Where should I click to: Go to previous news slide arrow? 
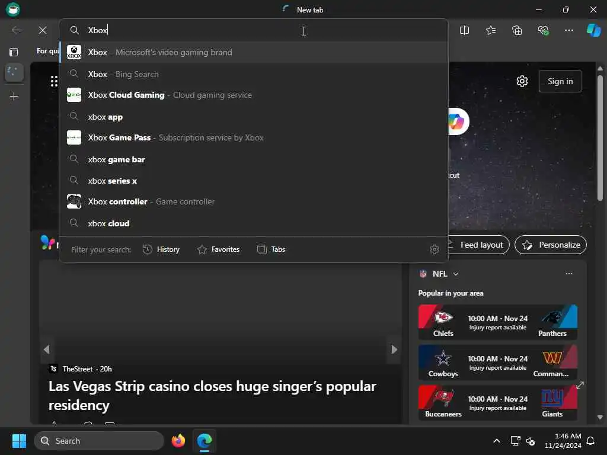point(46,350)
